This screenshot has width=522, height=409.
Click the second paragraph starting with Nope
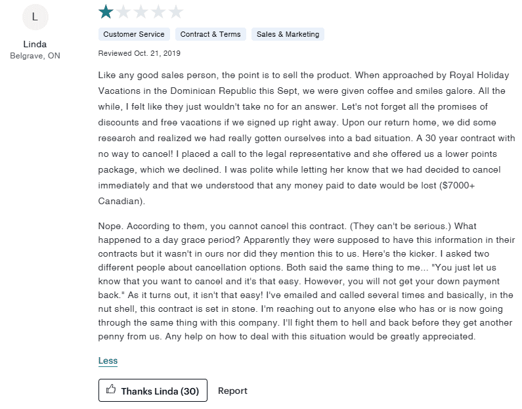point(306,281)
